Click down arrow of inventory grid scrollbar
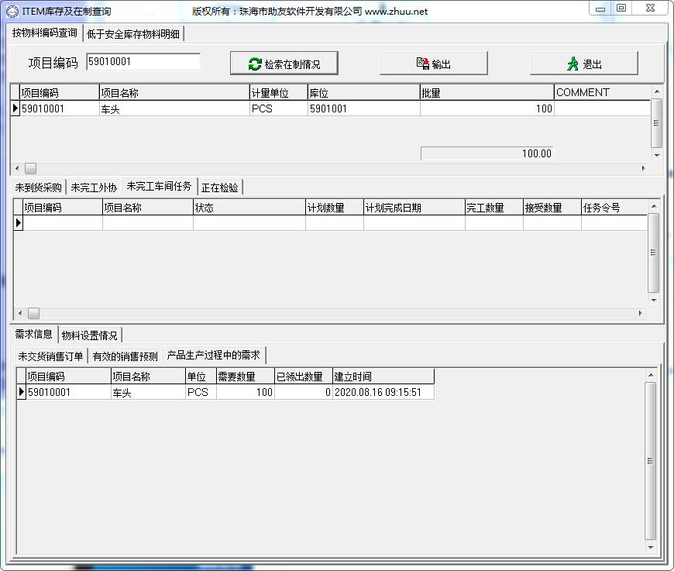This screenshot has height=571, width=674. point(656,155)
